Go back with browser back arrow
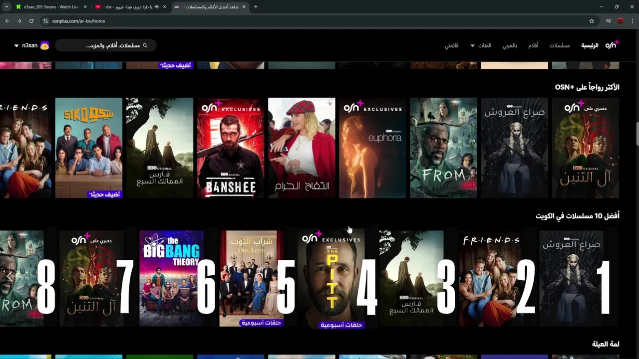Viewport: 639px width, 359px height. tap(7, 21)
